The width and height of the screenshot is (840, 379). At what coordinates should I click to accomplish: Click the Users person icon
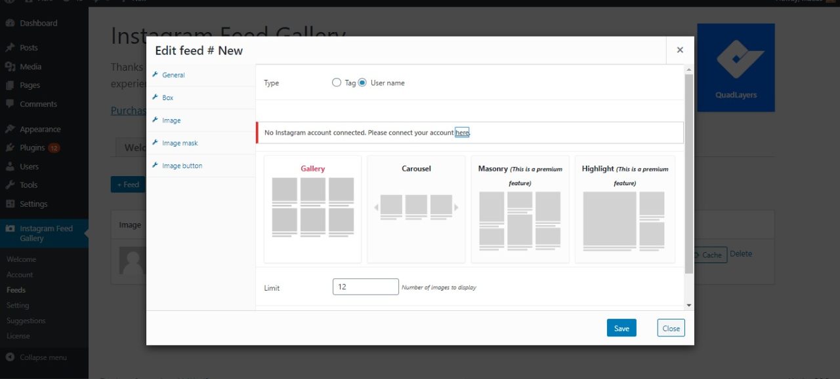(10, 167)
